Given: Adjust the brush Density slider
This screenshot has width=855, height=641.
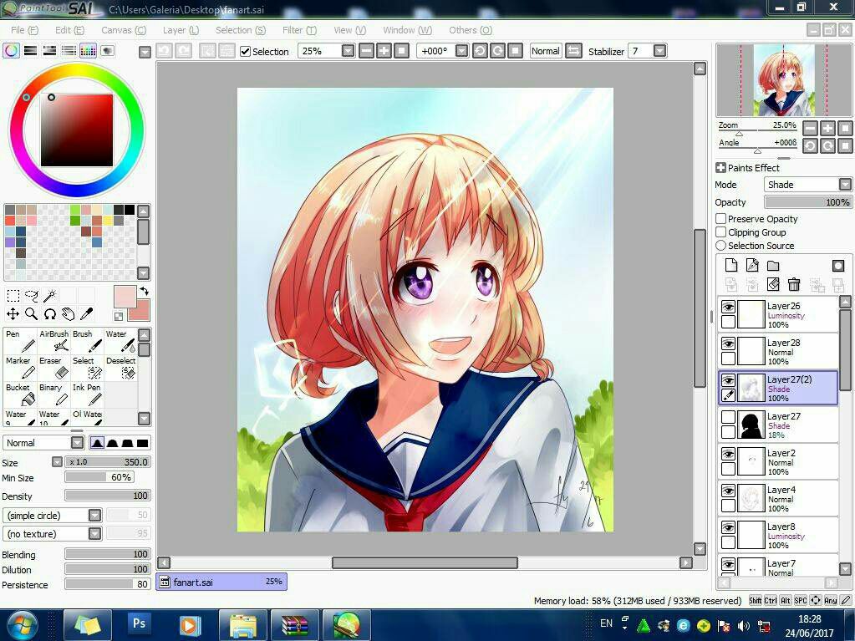Looking at the screenshot, I should coord(108,496).
